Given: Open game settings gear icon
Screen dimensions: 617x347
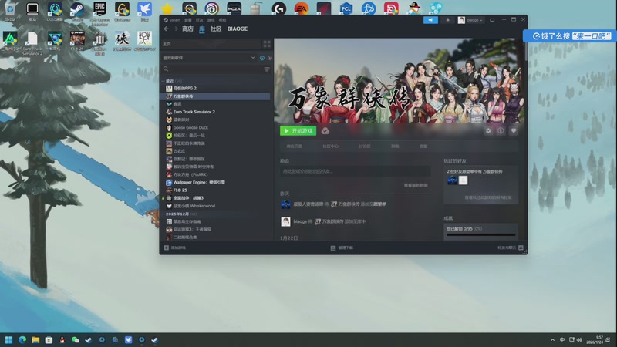Looking at the screenshot, I should pos(488,130).
